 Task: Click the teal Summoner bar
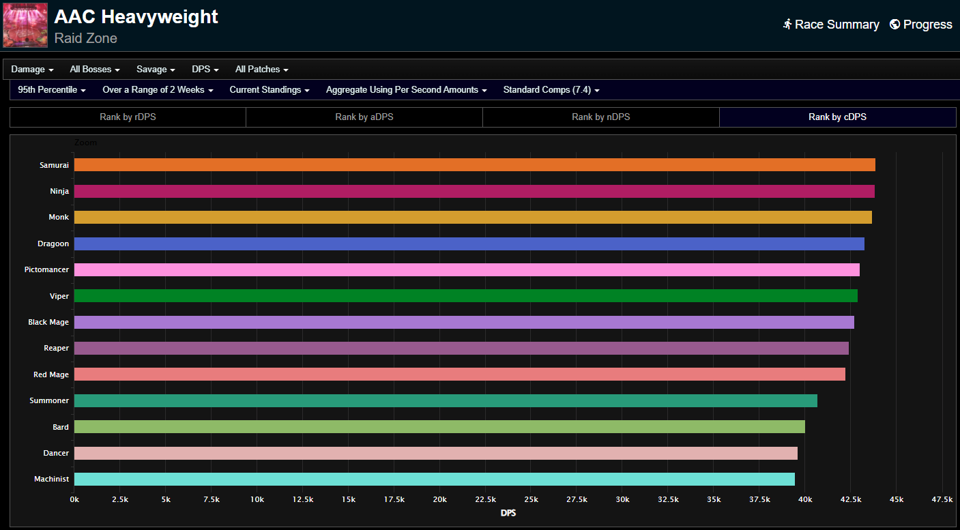tap(446, 400)
